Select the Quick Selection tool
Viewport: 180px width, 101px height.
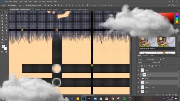(6, 15)
